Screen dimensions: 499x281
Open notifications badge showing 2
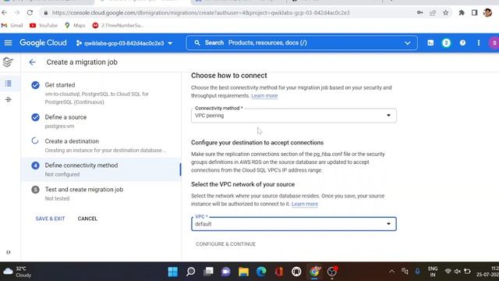446,43
